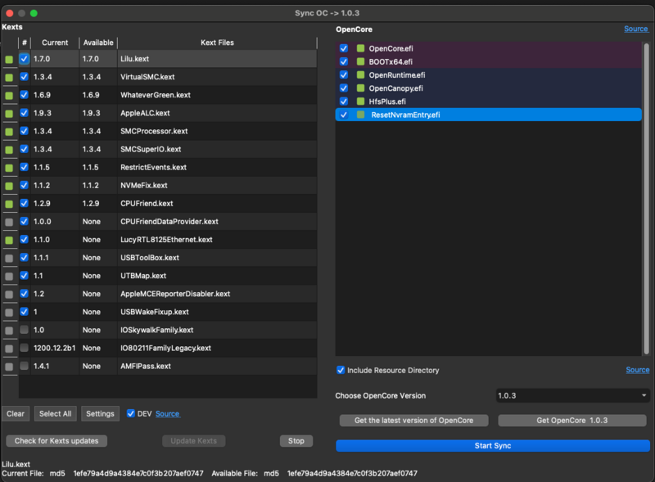
Task: Click green status icon next to BOOTx64.efi
Action: pyautogui.click(x=360, y=62)
